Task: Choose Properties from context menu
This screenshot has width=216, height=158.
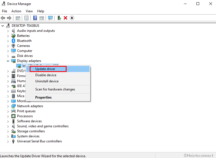Action: [58, 97]
